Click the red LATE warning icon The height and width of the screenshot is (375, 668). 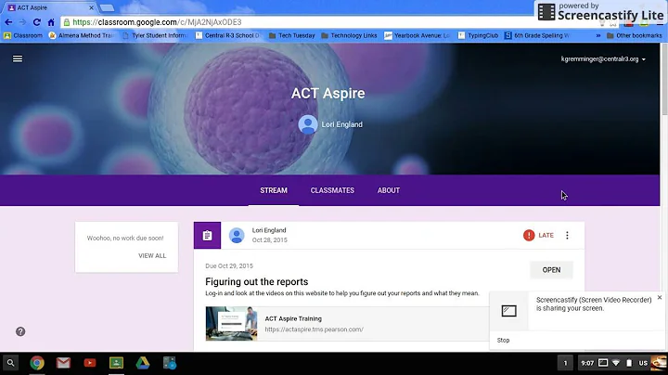click(x=529, y=235)
